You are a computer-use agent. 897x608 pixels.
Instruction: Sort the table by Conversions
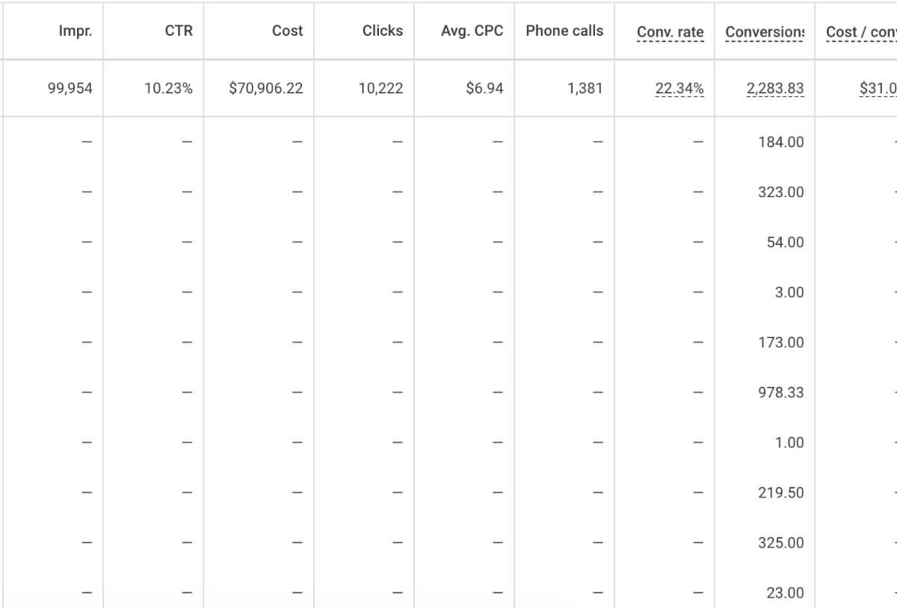click(x=762, y=32)
